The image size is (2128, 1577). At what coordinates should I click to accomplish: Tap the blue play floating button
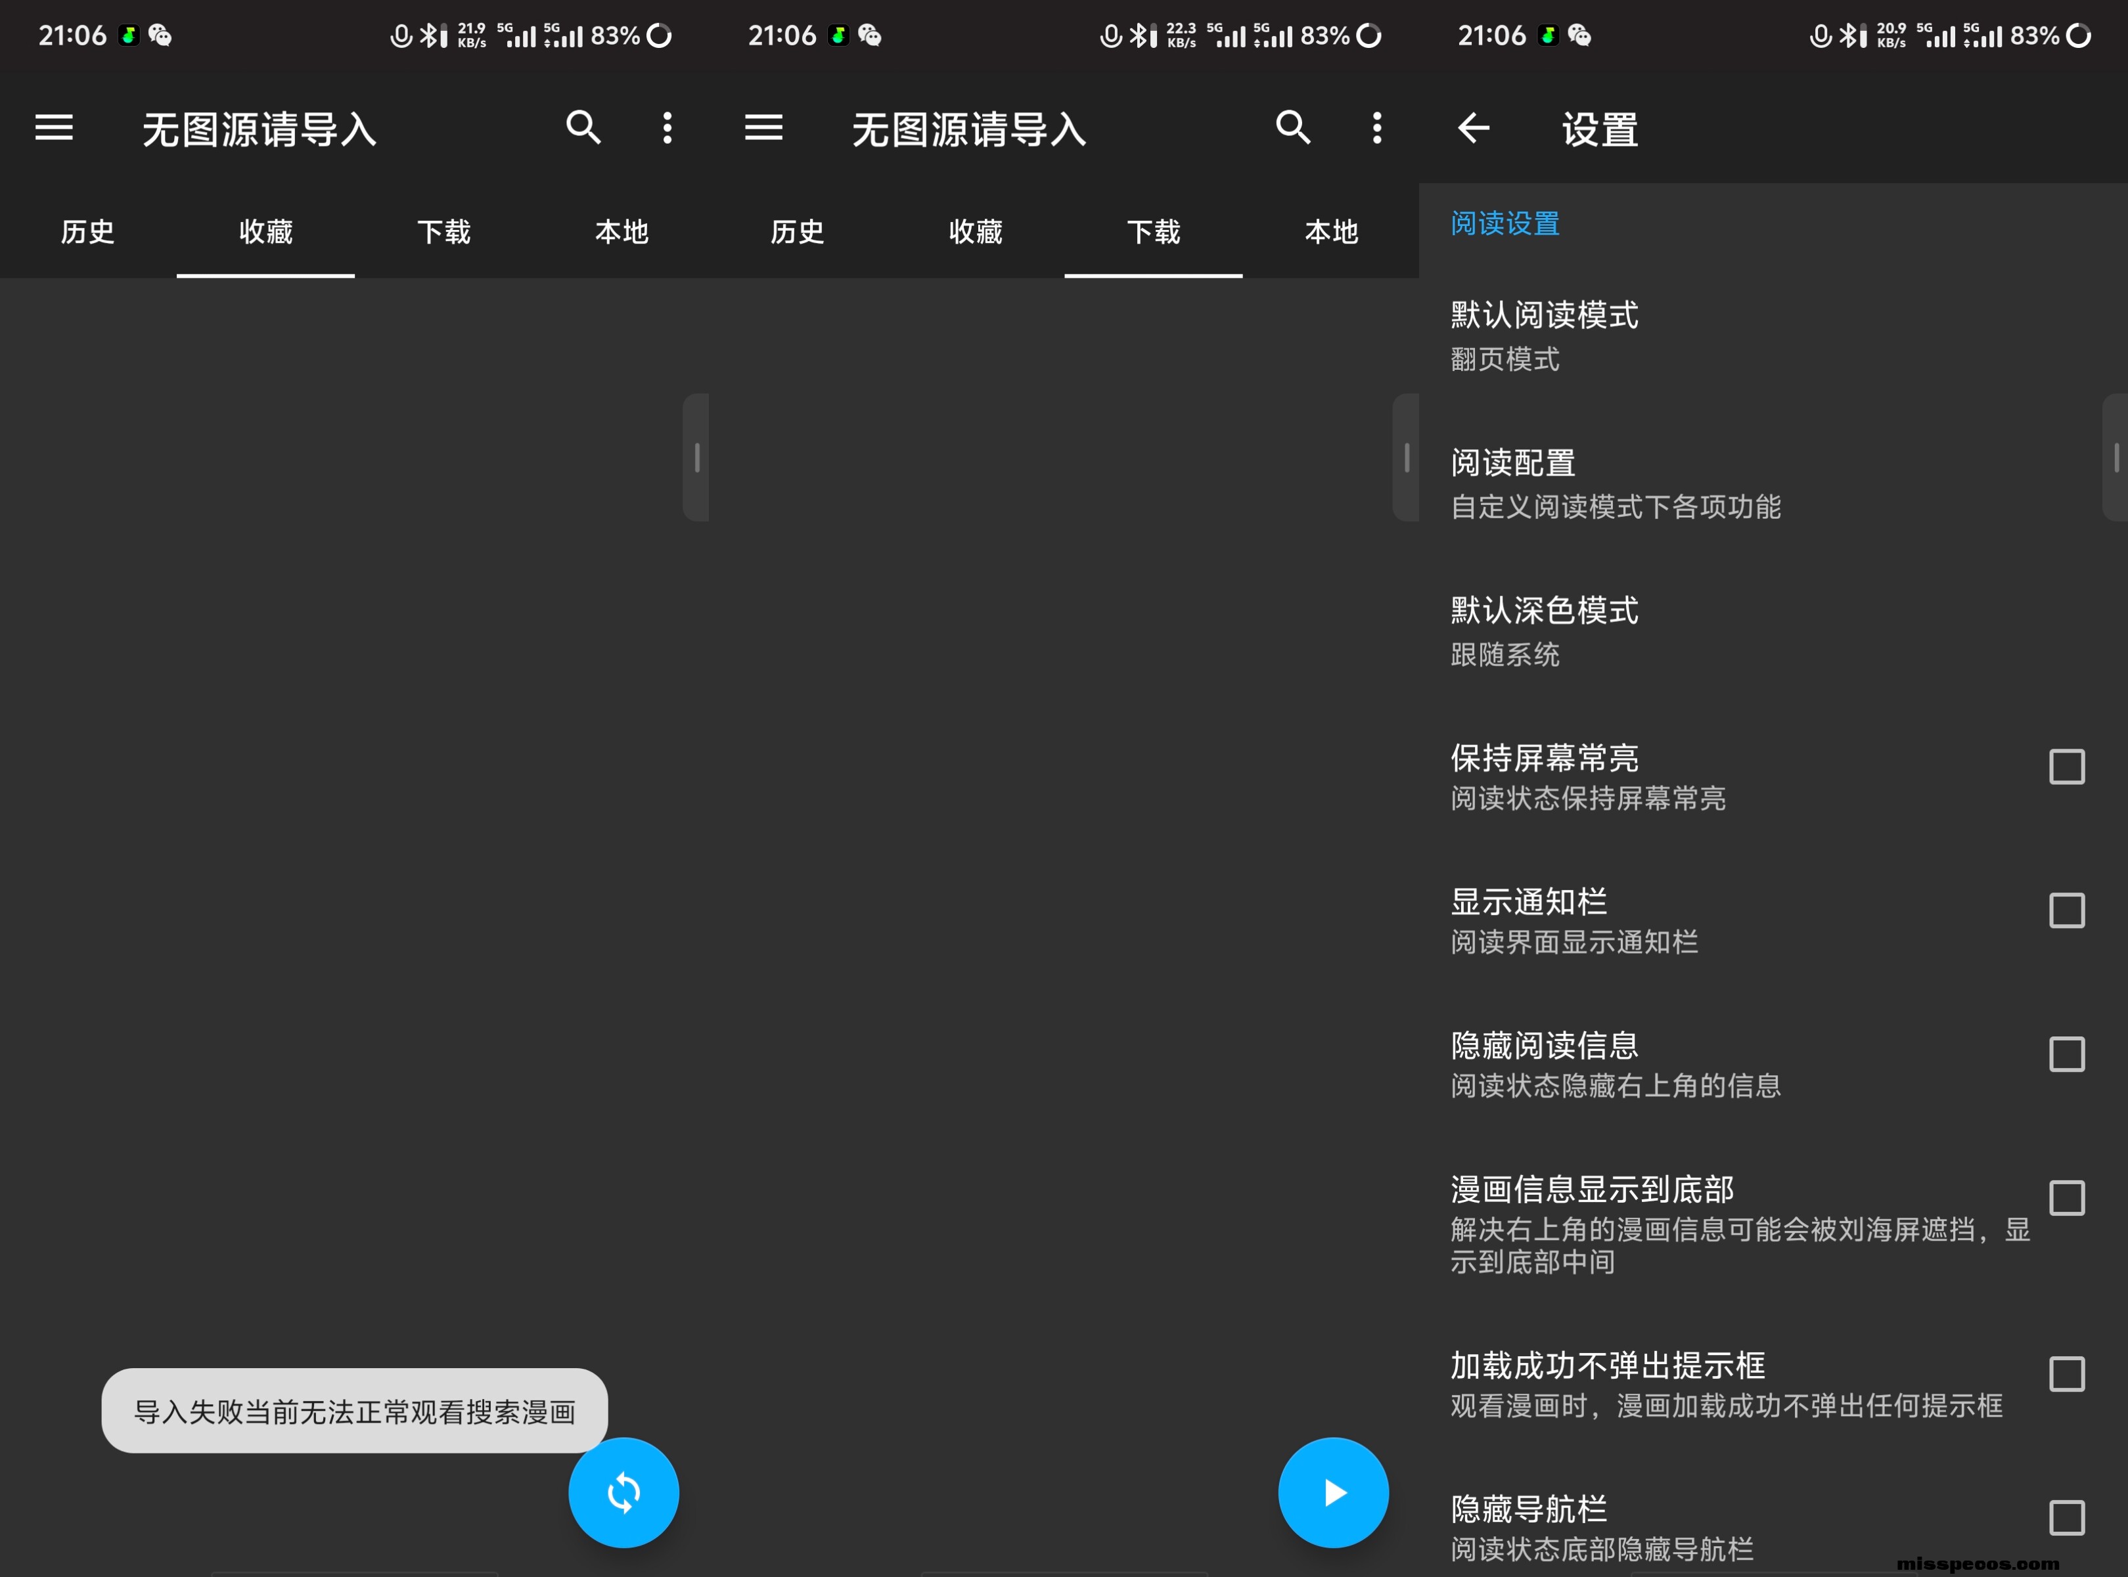pyautogui.click(x=1333, y=1492)
